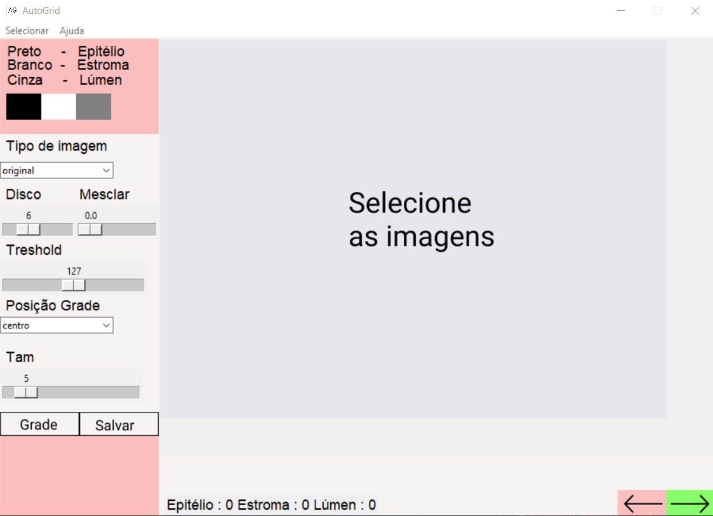Select the white Estroma color swatch
The height and width of the screenshot is (516, 713).
tap(58, 107)
